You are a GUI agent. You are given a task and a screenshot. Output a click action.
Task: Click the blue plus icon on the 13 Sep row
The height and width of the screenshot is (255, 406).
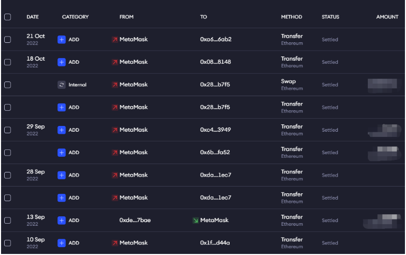click(61, 221)
